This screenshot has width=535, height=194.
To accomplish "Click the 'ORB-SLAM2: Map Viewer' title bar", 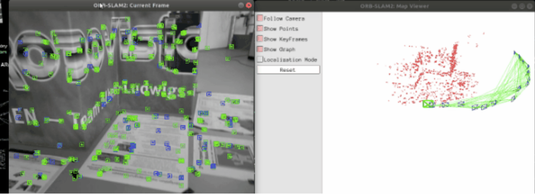I will (x=395, y=6).
